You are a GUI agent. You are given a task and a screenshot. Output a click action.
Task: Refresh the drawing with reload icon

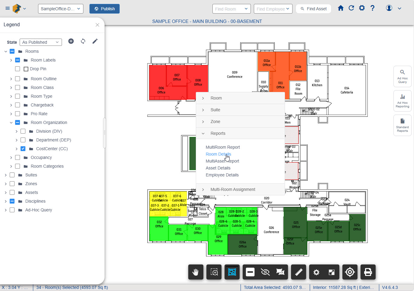pos(351,8)
